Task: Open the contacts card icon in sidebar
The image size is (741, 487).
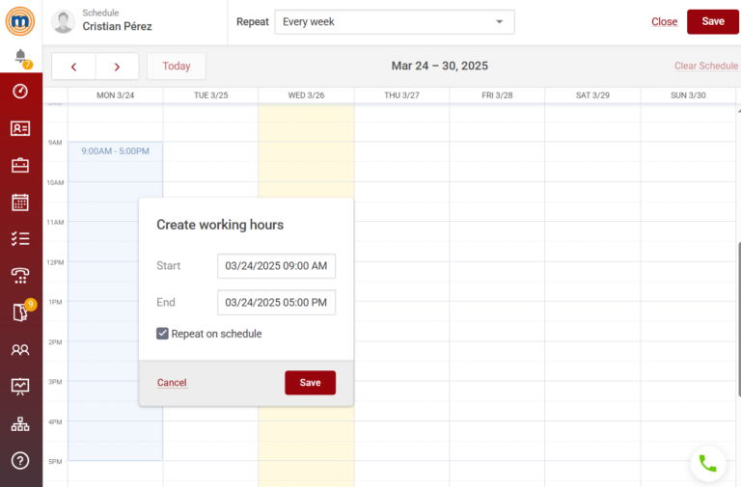Action: point(20,128)
